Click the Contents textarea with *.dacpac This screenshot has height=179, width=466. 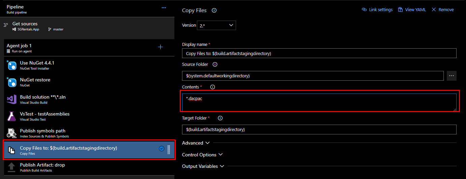(x=319, y=102)
